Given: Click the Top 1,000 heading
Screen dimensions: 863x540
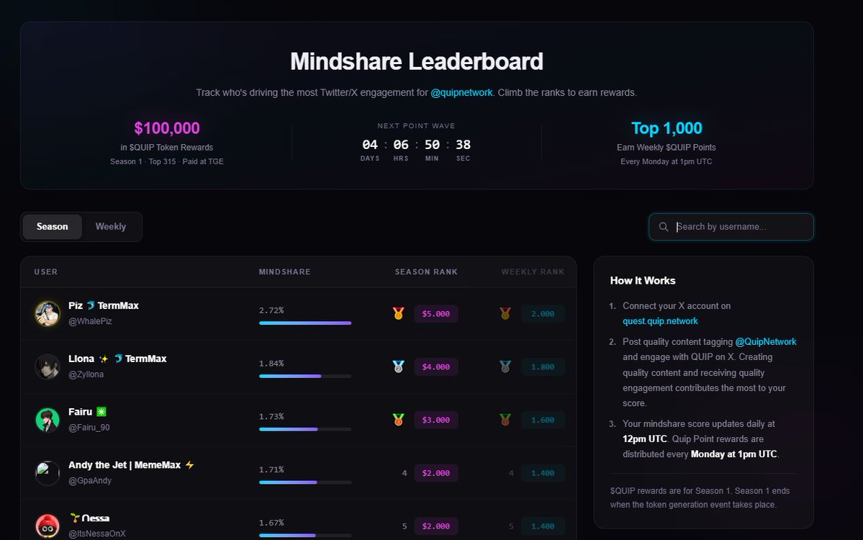Looking at the screenshot, I should (667, 128).
